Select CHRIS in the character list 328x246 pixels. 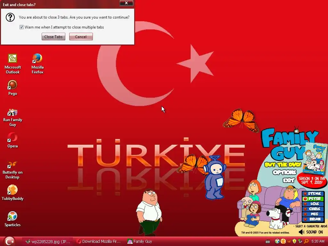(313, 209)
